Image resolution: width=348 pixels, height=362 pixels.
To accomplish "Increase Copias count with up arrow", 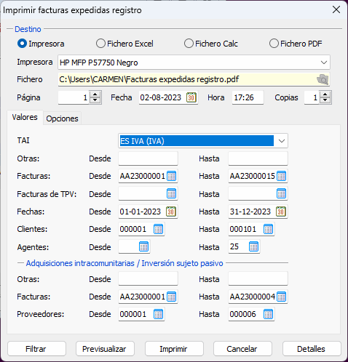I will 325,94.
